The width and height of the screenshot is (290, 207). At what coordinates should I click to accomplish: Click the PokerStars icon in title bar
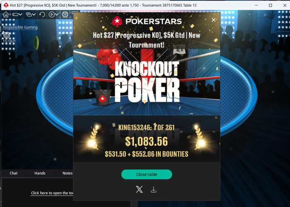click(x=6, y=5)
